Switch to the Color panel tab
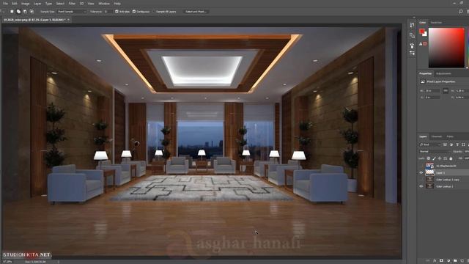The width and height of the screenshot is (469, 264). click(422, 23)
